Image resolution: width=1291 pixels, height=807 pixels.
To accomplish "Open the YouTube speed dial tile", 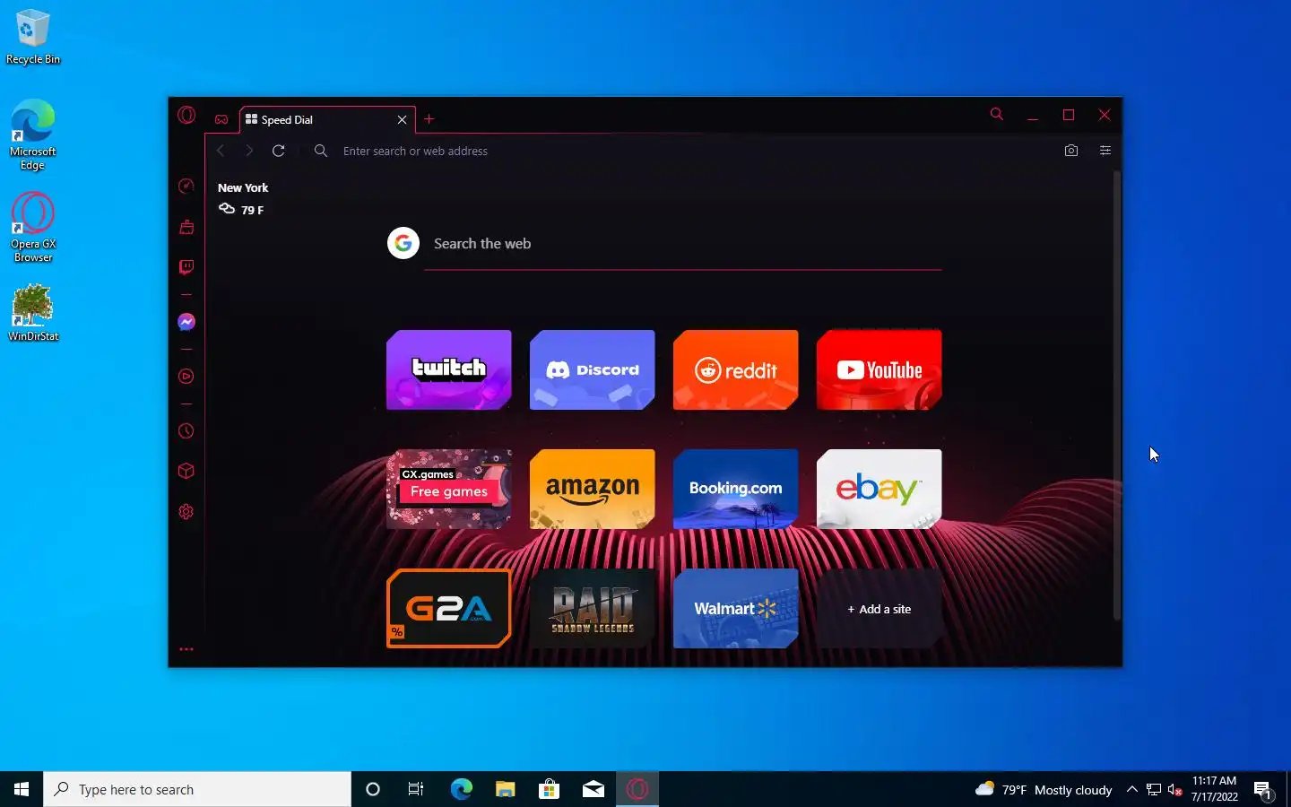I will coord(879,369).
